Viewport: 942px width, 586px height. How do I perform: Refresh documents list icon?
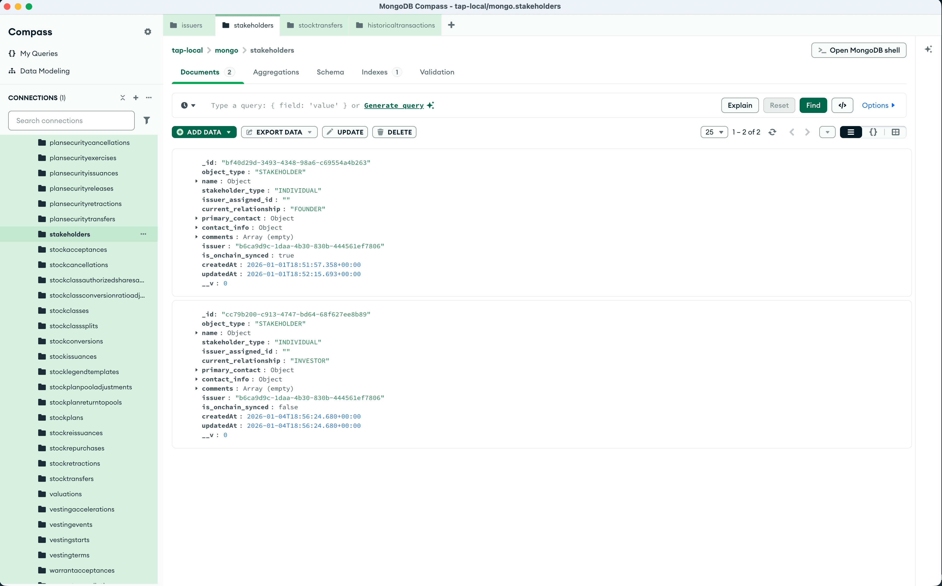(772, 132)
